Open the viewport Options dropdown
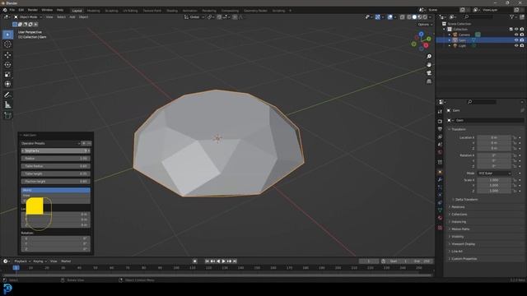 (425, 25)
